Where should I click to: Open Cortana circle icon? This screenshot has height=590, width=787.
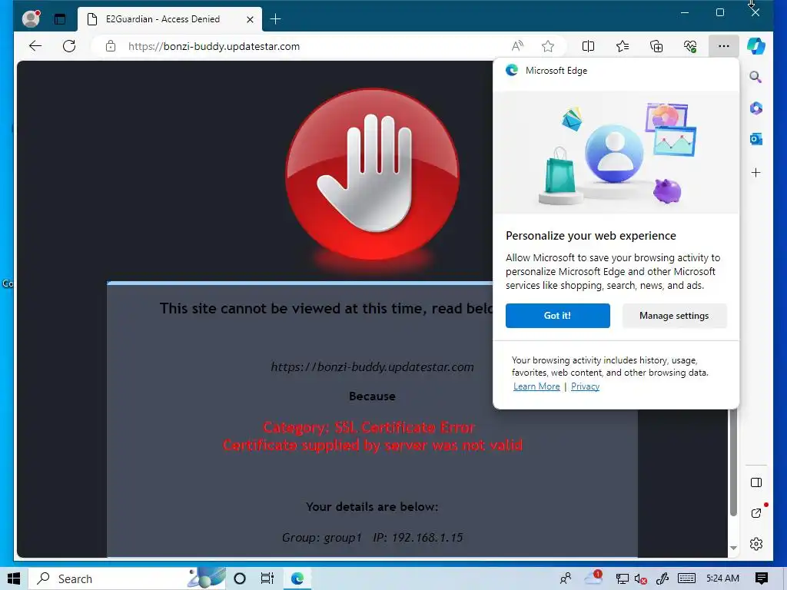[240, 578]
